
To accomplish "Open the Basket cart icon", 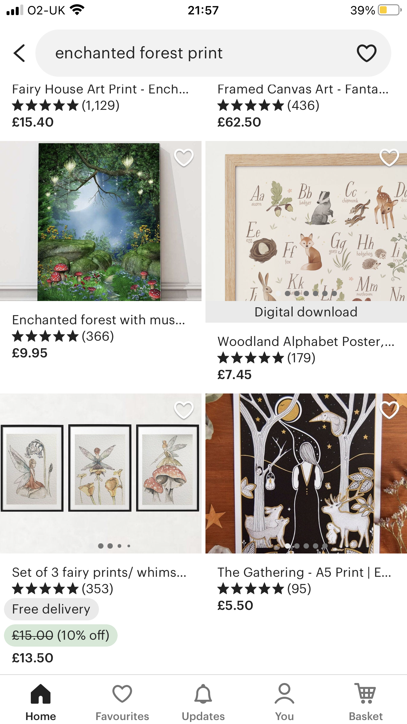I will (x=366, y=694).
